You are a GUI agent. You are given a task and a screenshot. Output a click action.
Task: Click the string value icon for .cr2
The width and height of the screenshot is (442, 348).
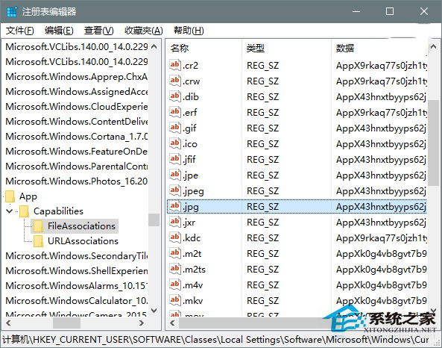point(174,65)
